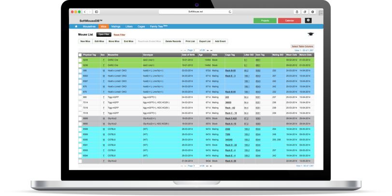Image resolution: width=392 pixels, height=196 pixels.
Task: Go to next page using top pagination arrow
Action: [x=207, y=50]
